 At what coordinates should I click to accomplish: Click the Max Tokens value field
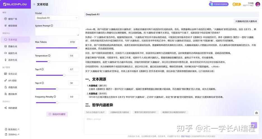74,42
